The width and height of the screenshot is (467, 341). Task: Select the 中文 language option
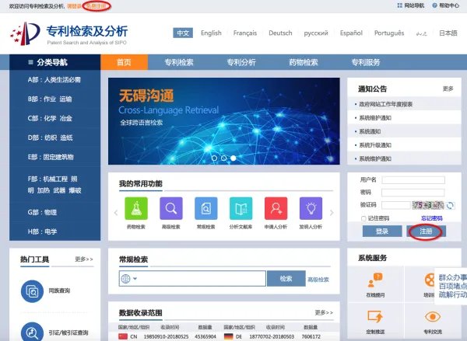pyautogui.click(x=183, y=33)
